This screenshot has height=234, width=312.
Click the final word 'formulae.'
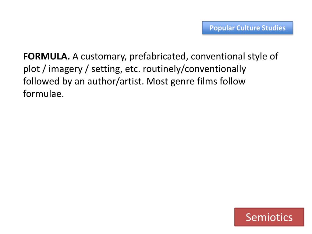(x=43, y=94)
